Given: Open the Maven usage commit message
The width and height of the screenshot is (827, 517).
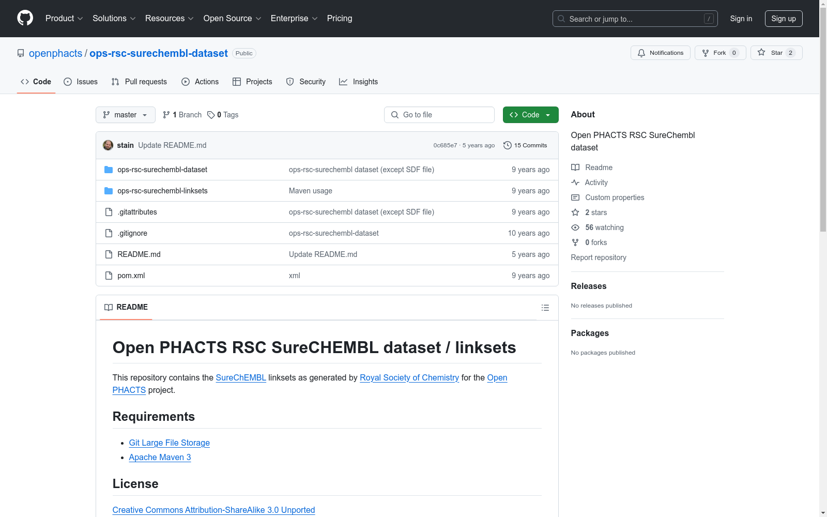Looking at the screenshot, I should pos(311,191).
